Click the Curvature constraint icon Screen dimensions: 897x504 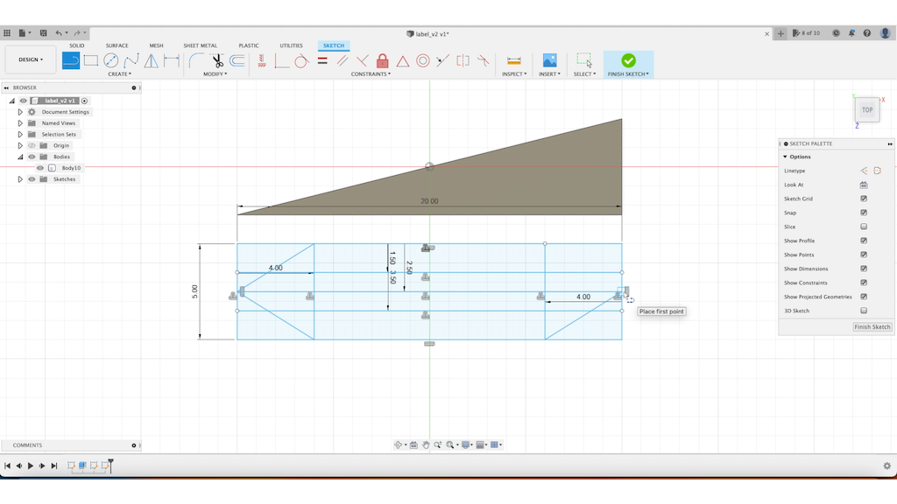484,60
